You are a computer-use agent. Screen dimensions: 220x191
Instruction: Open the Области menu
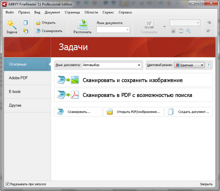pyautogui.click(x=91, y=12)
